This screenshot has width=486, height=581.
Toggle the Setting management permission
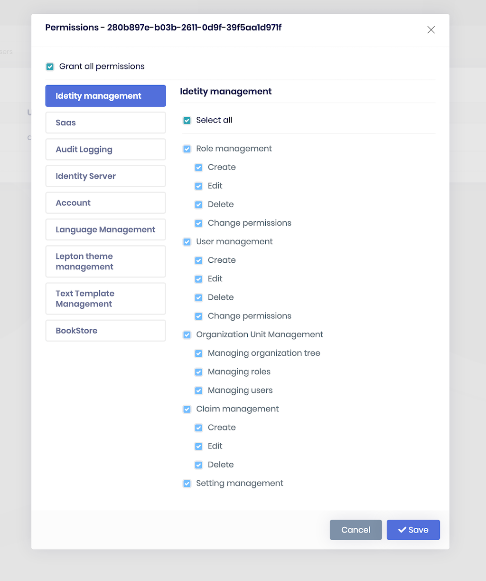click(187, 483)
